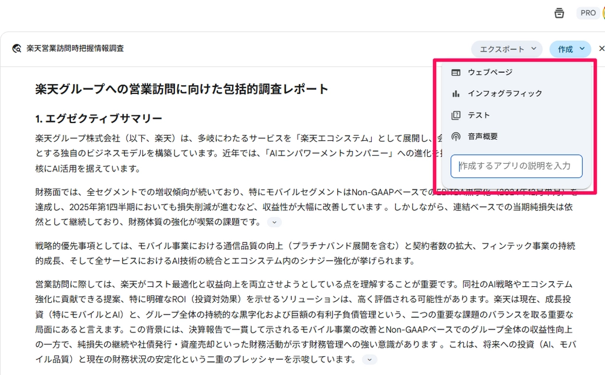Click the paragraph starting 財務面では
This screenshot has height=375, width=605.
tap(305, 207)
